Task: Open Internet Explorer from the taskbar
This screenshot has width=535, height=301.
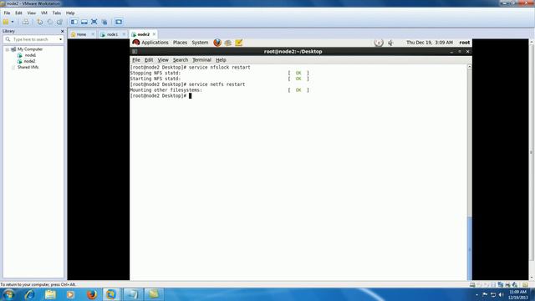Action: tap(30, 294)
